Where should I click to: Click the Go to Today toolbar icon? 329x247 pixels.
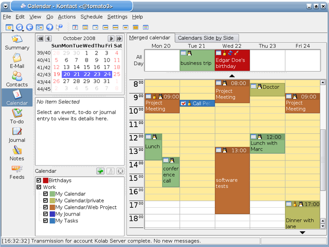39,27
